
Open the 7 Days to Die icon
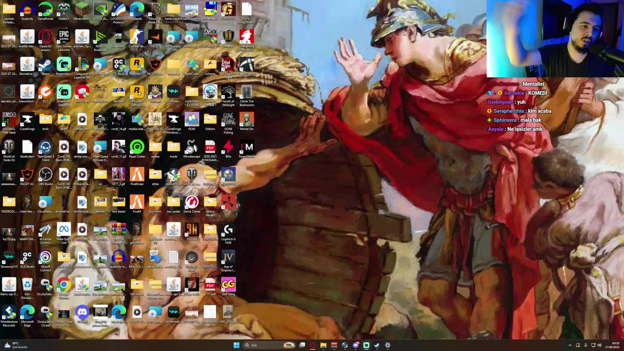(192, 287)
